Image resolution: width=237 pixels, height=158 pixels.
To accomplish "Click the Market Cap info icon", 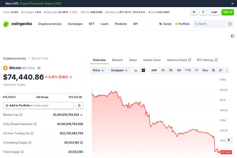I will pos(21,115).
